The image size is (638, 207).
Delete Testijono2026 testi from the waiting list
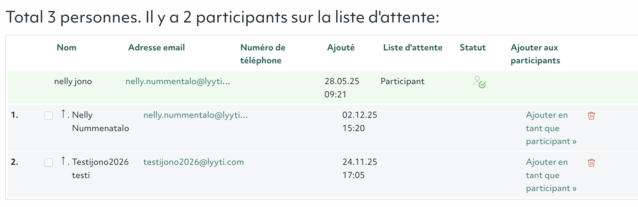click(591, 163)
